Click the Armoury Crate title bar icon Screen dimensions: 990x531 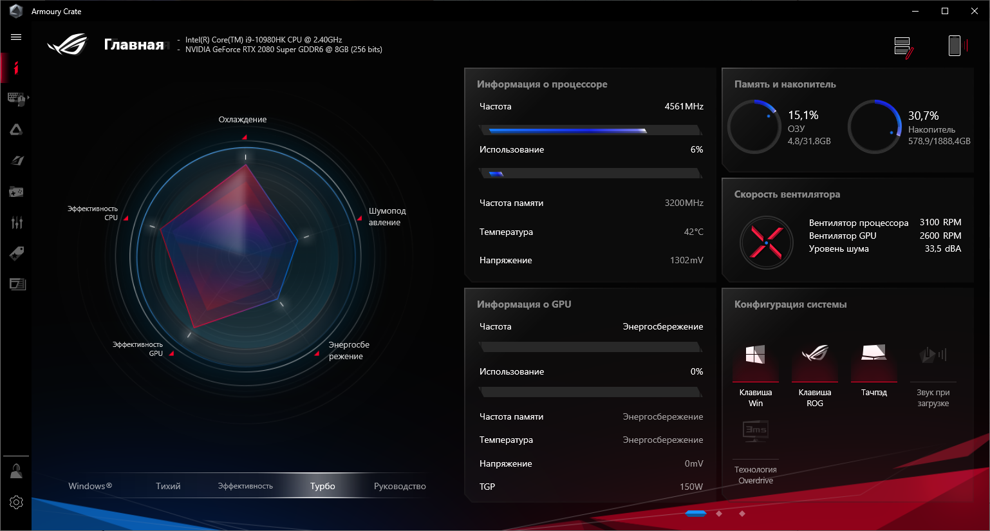[x=16, y=11]
